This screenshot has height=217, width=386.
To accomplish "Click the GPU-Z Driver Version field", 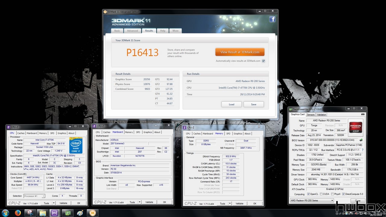I will tap(334, 175).
